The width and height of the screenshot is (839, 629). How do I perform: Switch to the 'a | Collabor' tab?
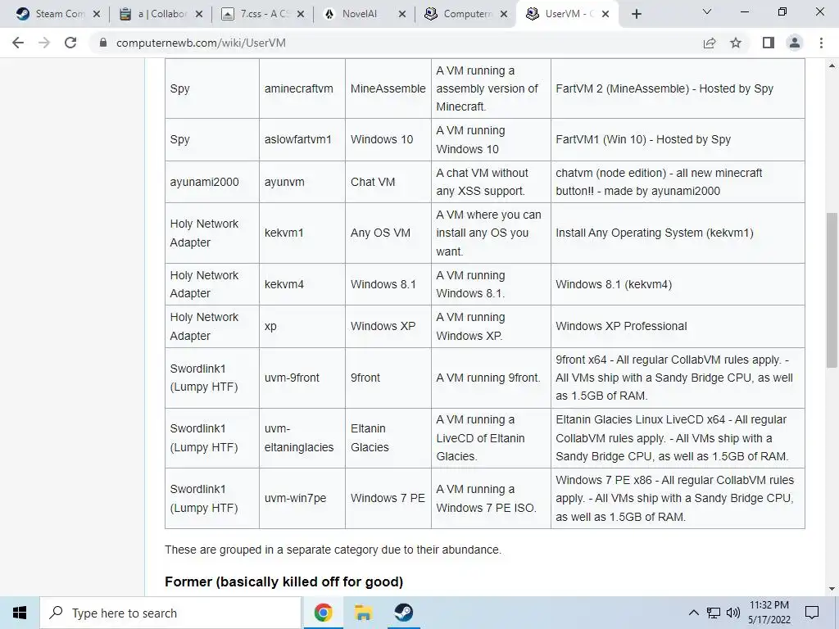[x=159, y=14]
